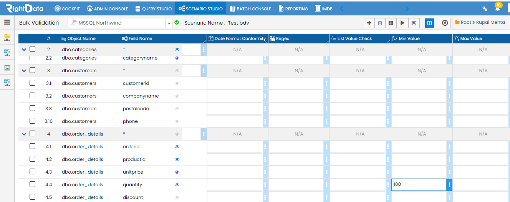
Task: Run the scenario with play button
Action: (x=402, y=23)
